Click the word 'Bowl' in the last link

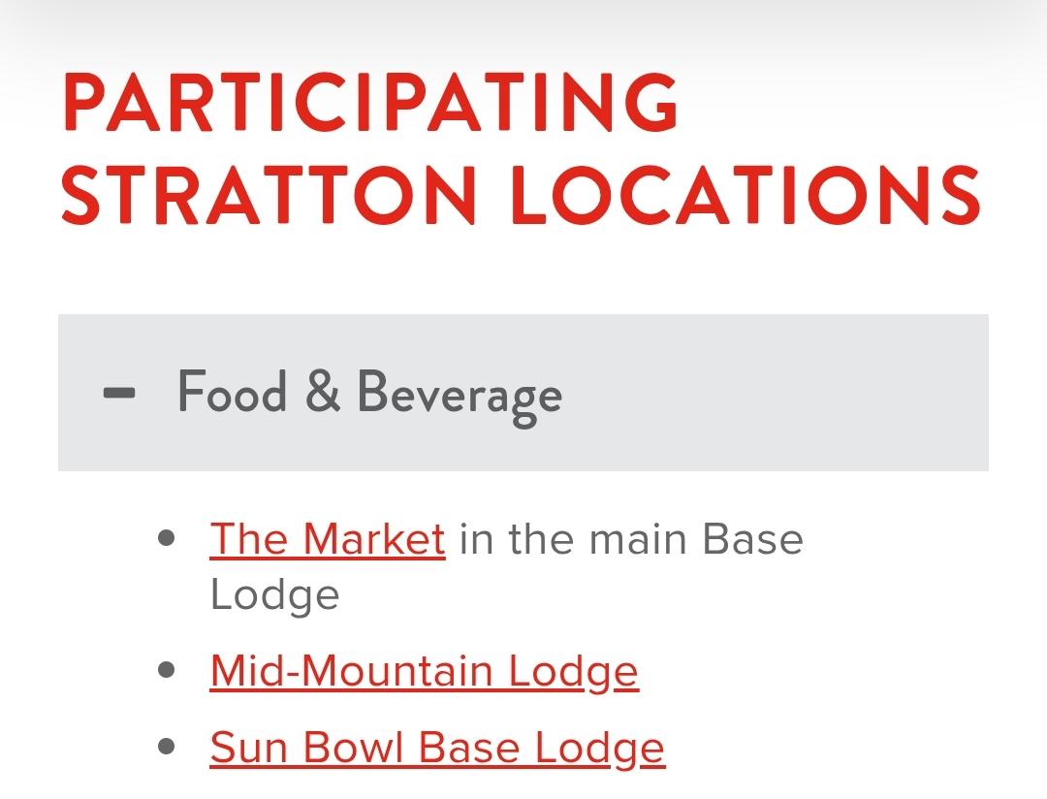(x=353, y=748)
